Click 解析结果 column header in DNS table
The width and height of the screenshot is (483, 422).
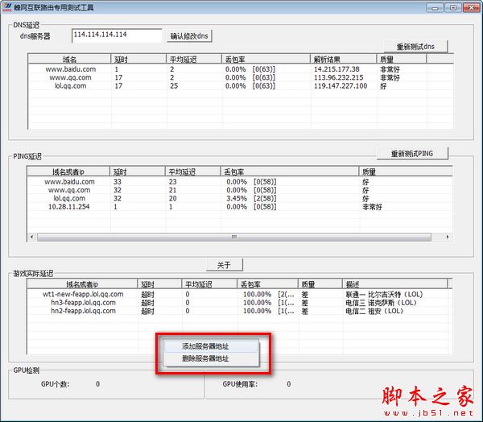coord(343,59)
